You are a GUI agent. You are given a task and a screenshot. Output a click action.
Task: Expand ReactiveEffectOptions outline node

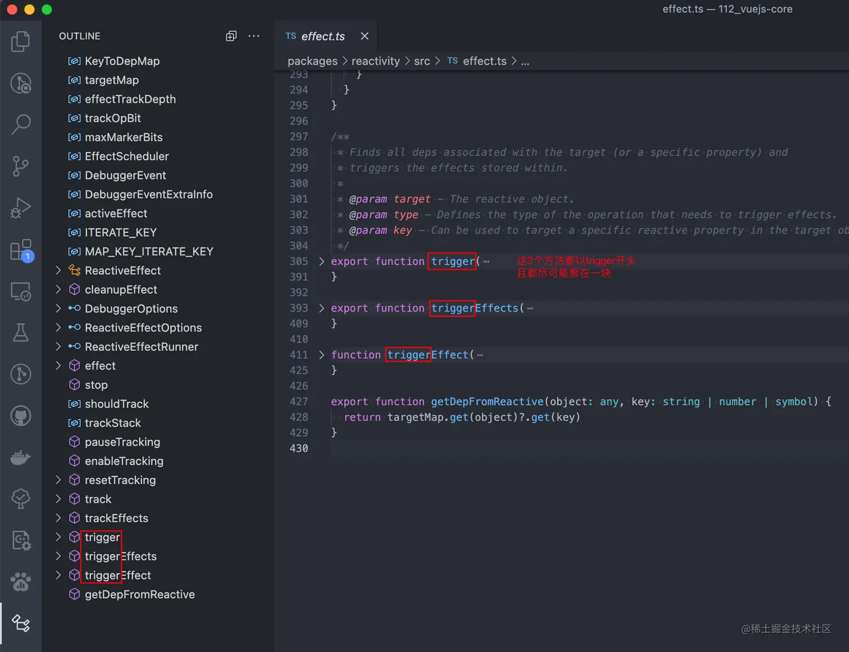click(x=58, y=328)
